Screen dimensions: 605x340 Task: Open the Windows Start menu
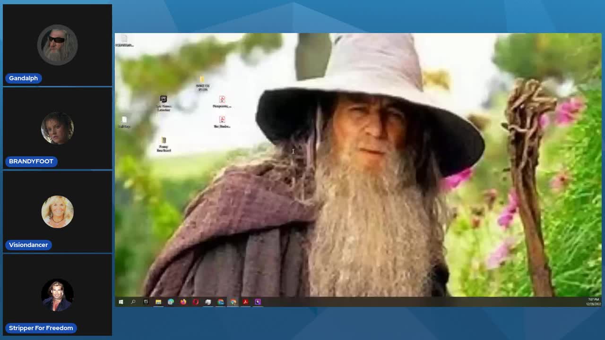point(121,302)
